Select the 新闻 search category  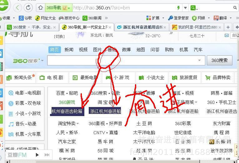pos(69,50)
